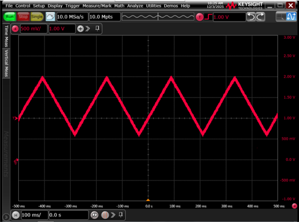Open the Analyze menu
The image size is (299, 222).
coord(135,6)
